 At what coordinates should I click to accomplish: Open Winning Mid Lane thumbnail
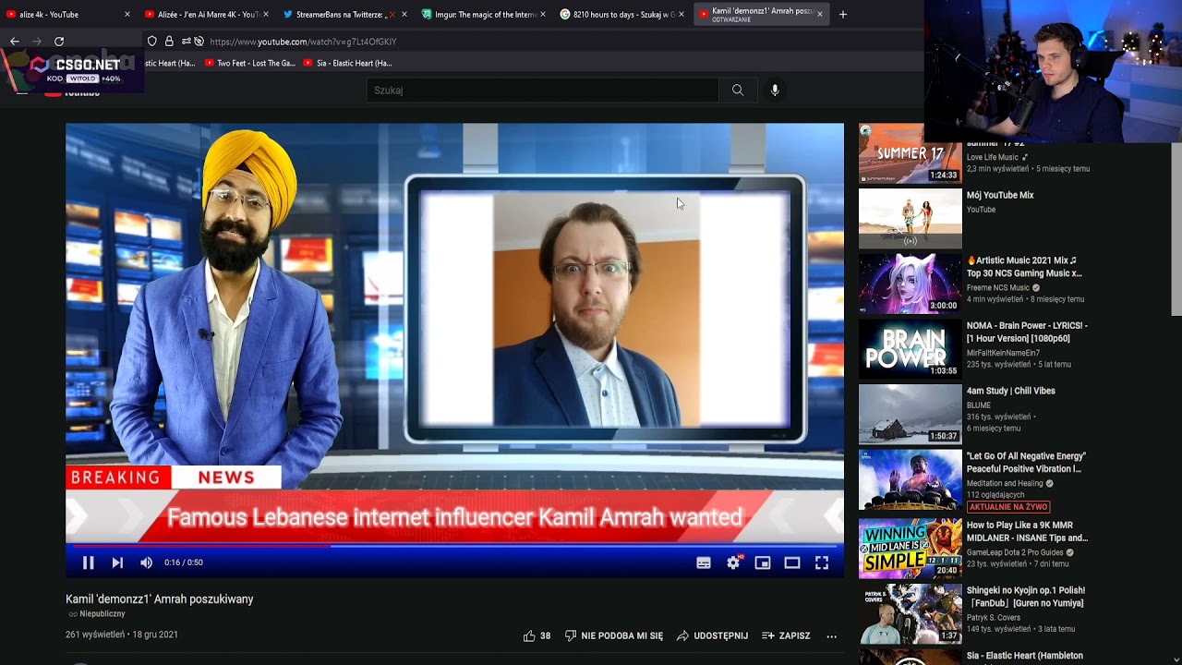(x=911, y=549)
